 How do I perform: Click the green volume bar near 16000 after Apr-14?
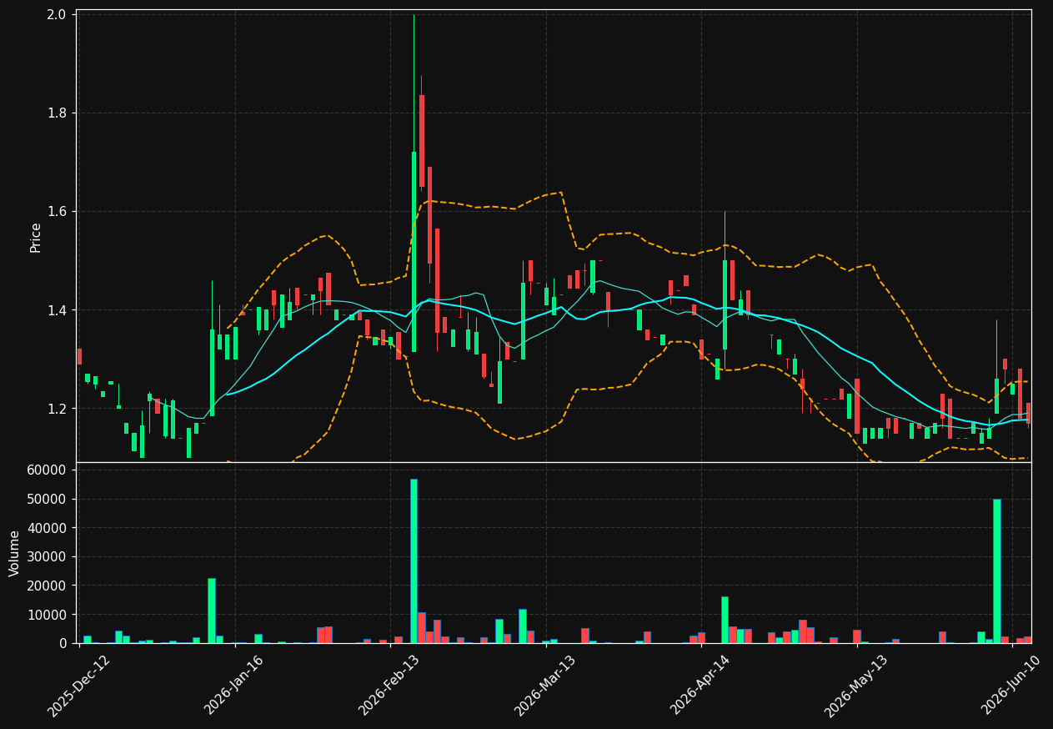point(725,620)
